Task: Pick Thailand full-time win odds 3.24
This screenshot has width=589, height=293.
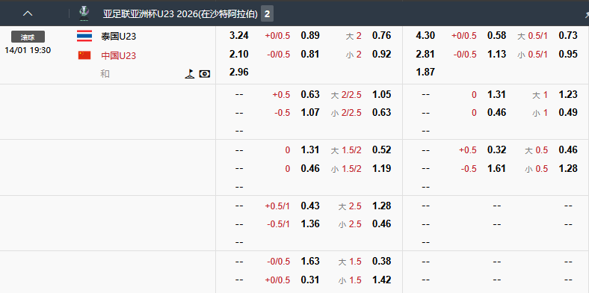Action: 239,36
